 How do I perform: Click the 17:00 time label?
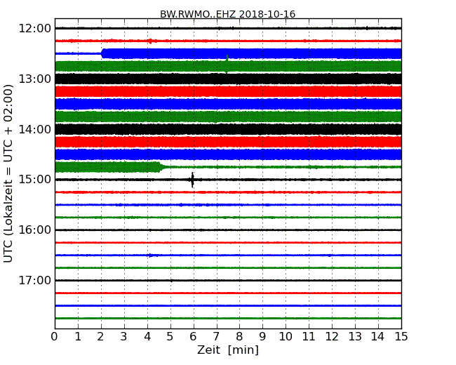point(34,280)
